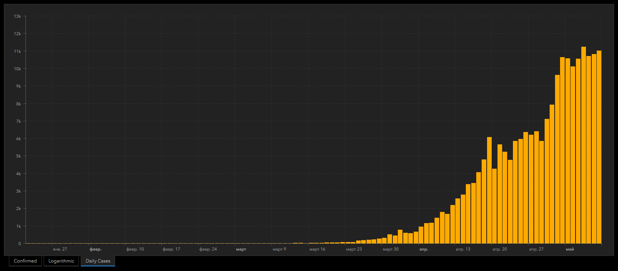This screenshot has height=271, width=618.
Task: Click the 'март 16' date label
Action: 317,249
